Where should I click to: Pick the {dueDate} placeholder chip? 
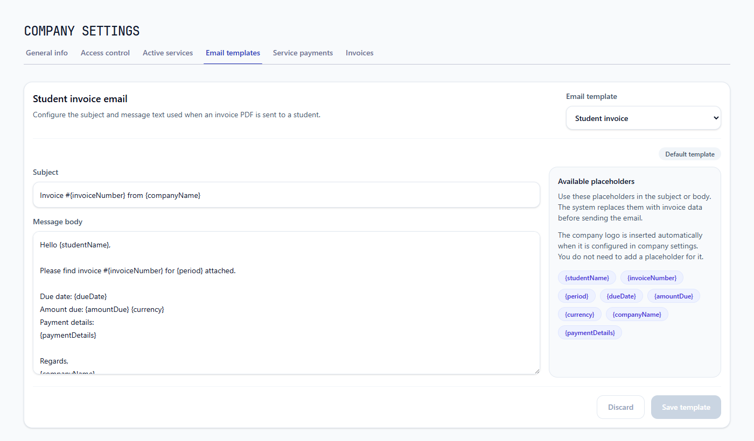pyautogui.click(x=621, y=296)
